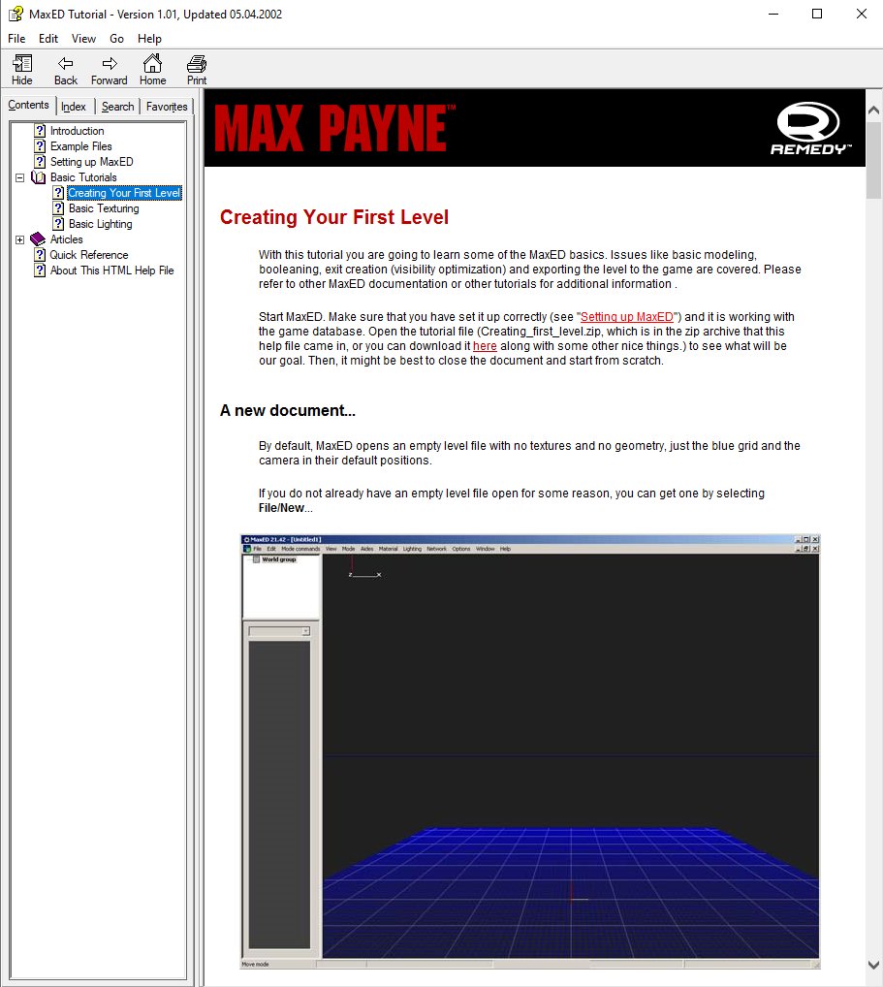Switch to the Search tab
Viewport: 883px width, 987px height.
coord(117,107)
